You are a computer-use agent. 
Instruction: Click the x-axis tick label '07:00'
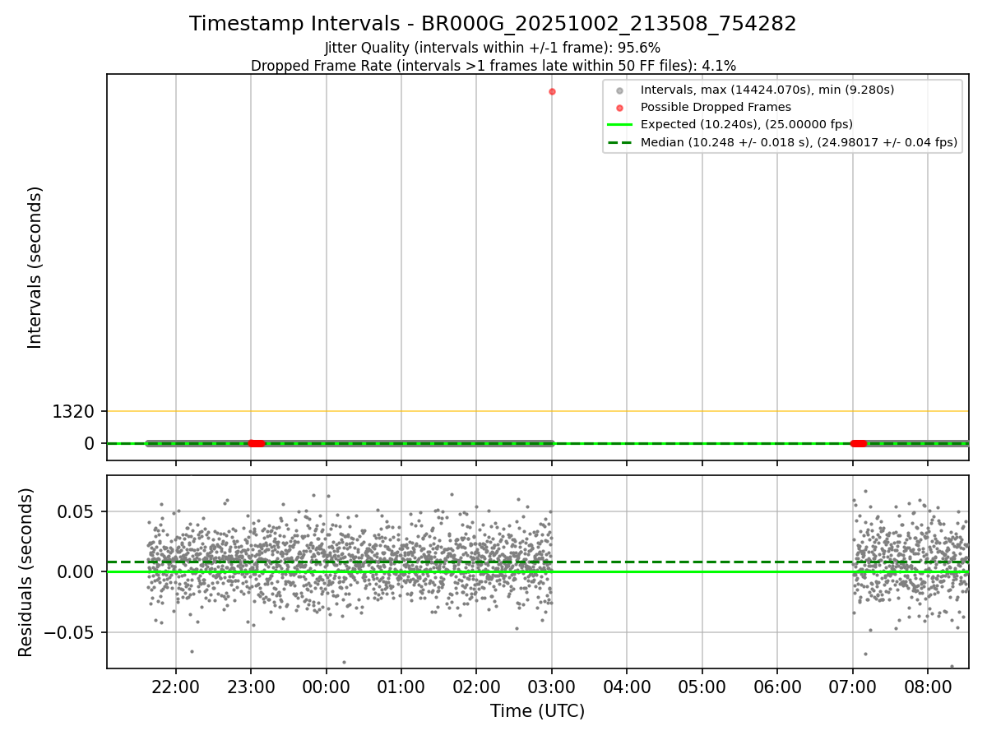pyautogui.click(x=853, y=687)
